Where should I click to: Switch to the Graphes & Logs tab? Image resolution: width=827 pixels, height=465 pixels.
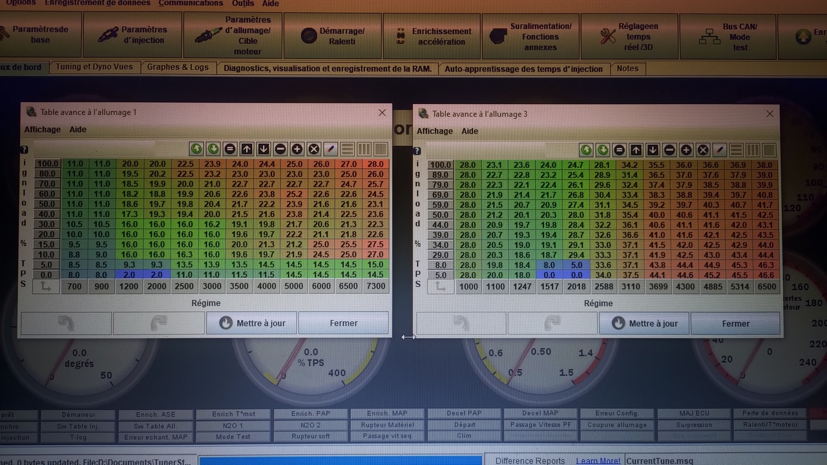click(178, 68)
